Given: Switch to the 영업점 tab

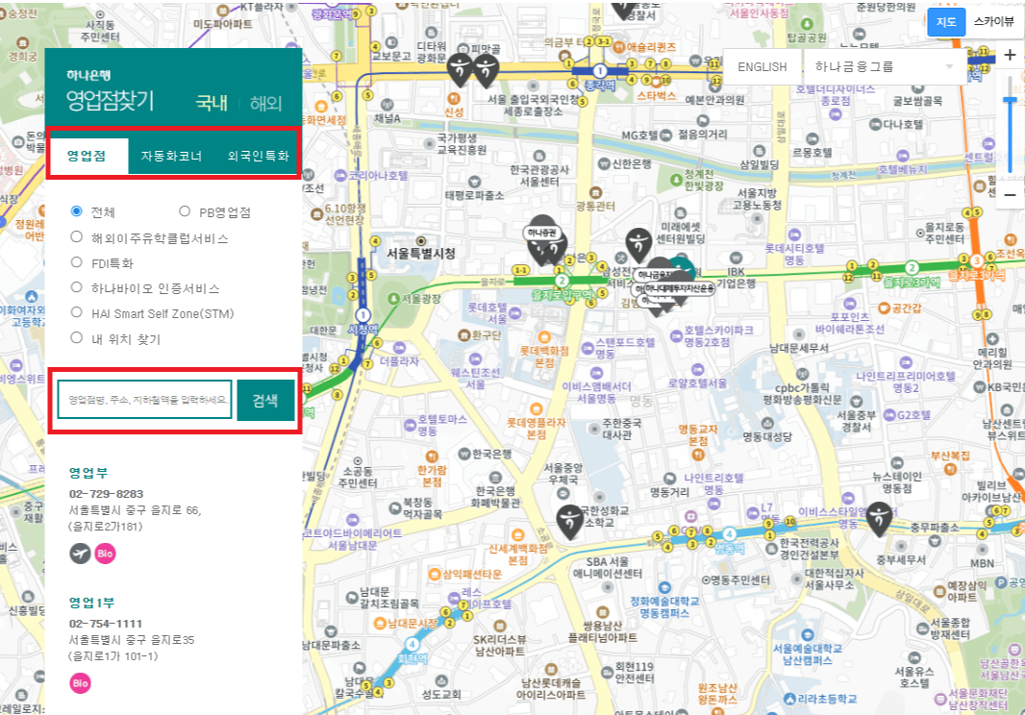Looking at the screenshot, I should point(88,156).
